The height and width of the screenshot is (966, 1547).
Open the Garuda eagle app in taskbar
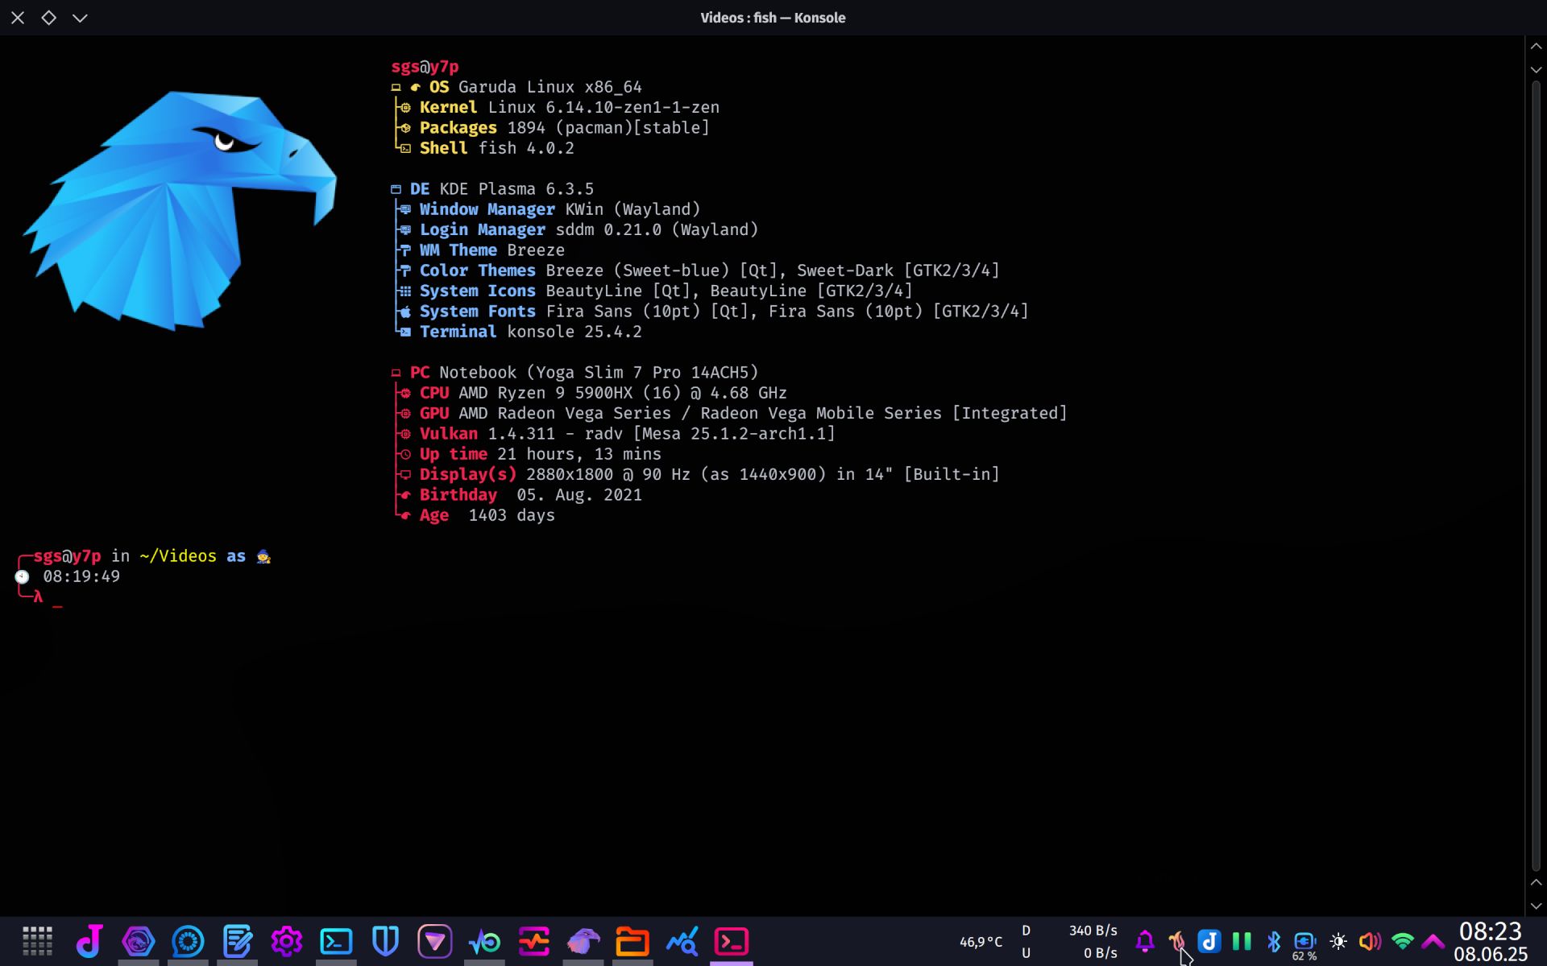point(583,941)
